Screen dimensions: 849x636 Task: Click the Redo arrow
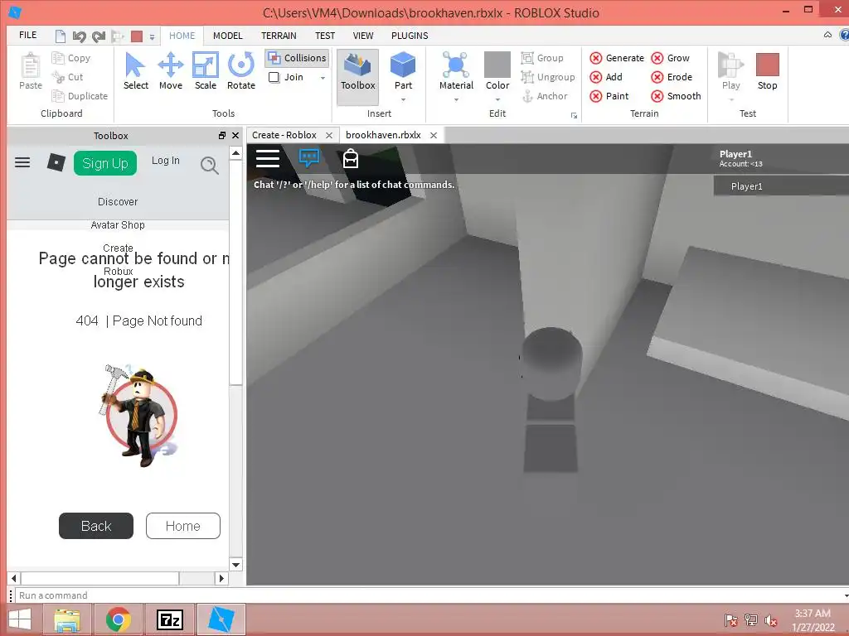[x=99, y=36]
